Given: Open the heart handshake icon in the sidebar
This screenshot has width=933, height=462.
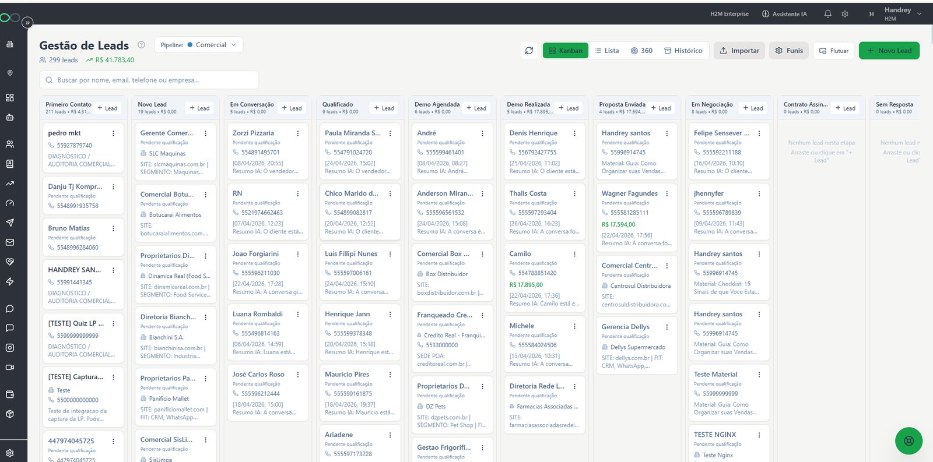Looking at the screenshot, I should point(10,262).
